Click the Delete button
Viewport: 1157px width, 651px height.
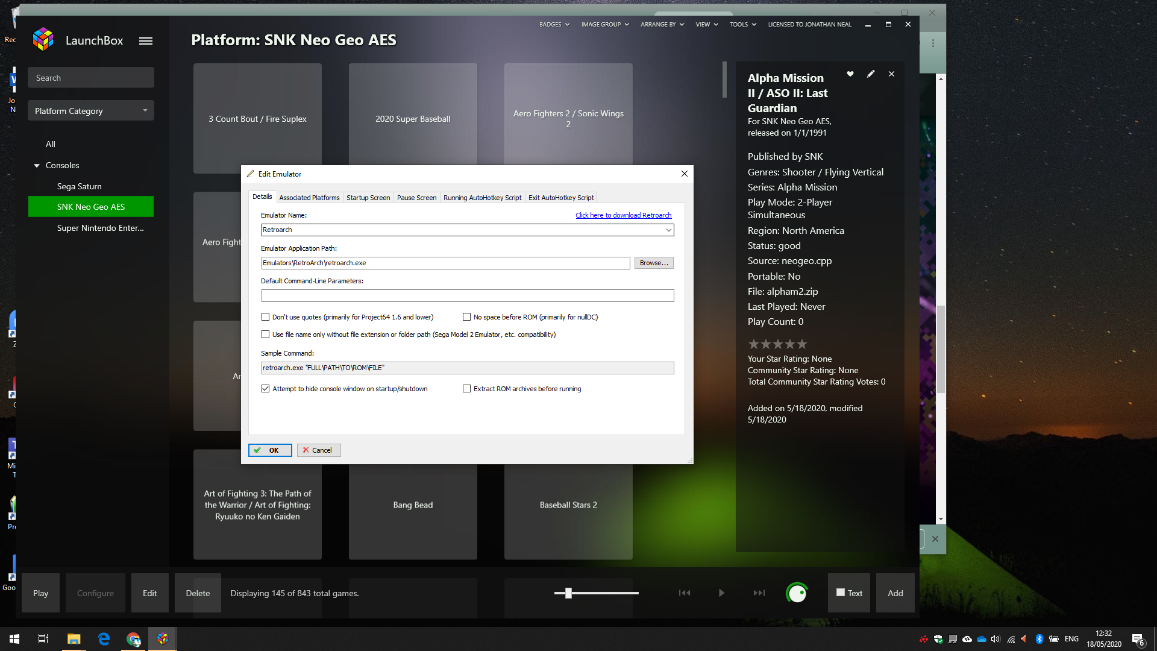[x=198, y=593]
